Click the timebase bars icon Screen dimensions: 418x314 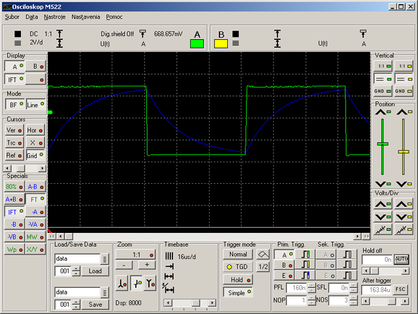tap(169, 256)
